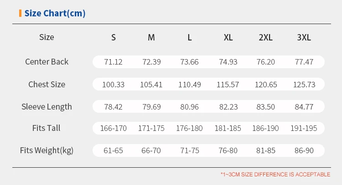Click the 110.49 chest size value

pyautogui.click(x=189, y=85)
